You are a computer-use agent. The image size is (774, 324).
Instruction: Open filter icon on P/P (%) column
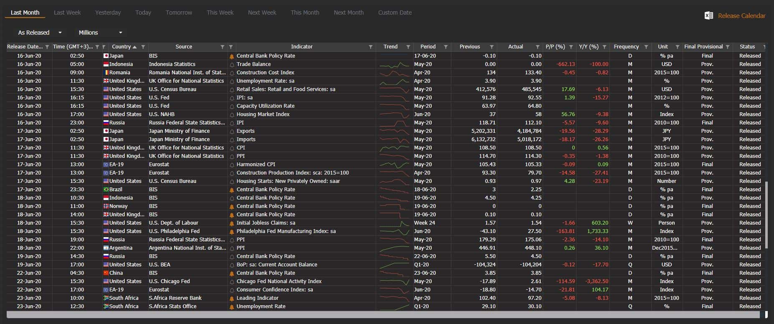click(571, 47)
